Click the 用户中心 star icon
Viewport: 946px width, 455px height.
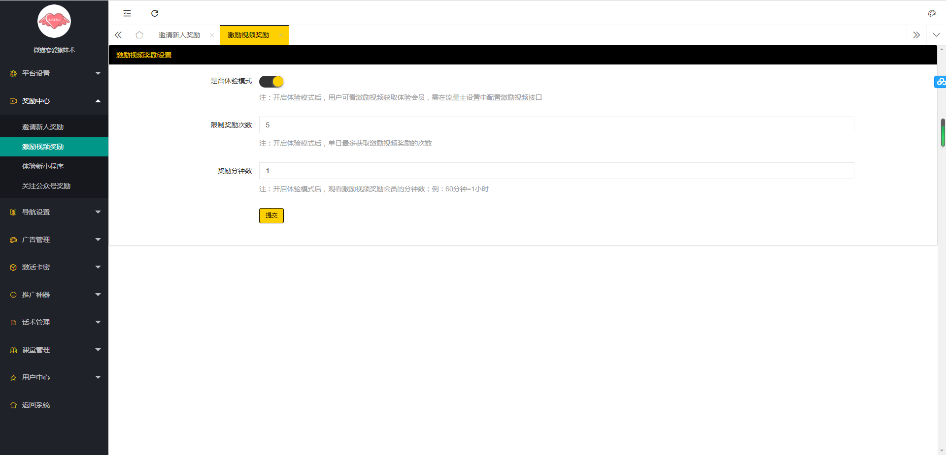tap(13, 377)
